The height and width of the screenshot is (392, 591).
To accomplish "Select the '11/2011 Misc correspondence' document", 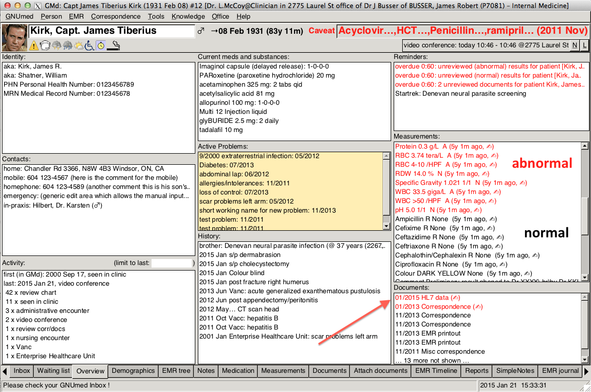I will coord(440,351).
